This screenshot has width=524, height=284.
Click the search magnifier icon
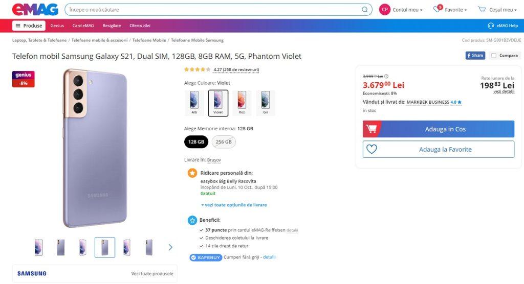pyautogui.click(x=365, y=10)
